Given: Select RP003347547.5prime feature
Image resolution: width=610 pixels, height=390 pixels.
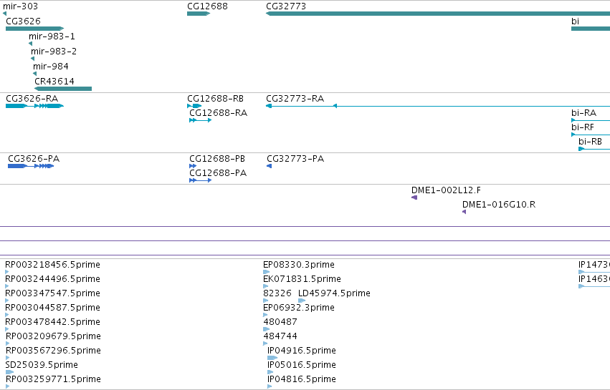Looking at the screenshot, I should (52, 293).
